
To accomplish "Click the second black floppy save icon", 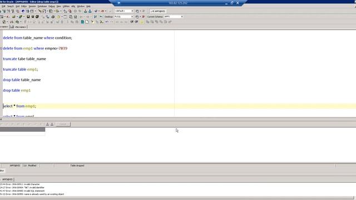I will coord(32,17).
